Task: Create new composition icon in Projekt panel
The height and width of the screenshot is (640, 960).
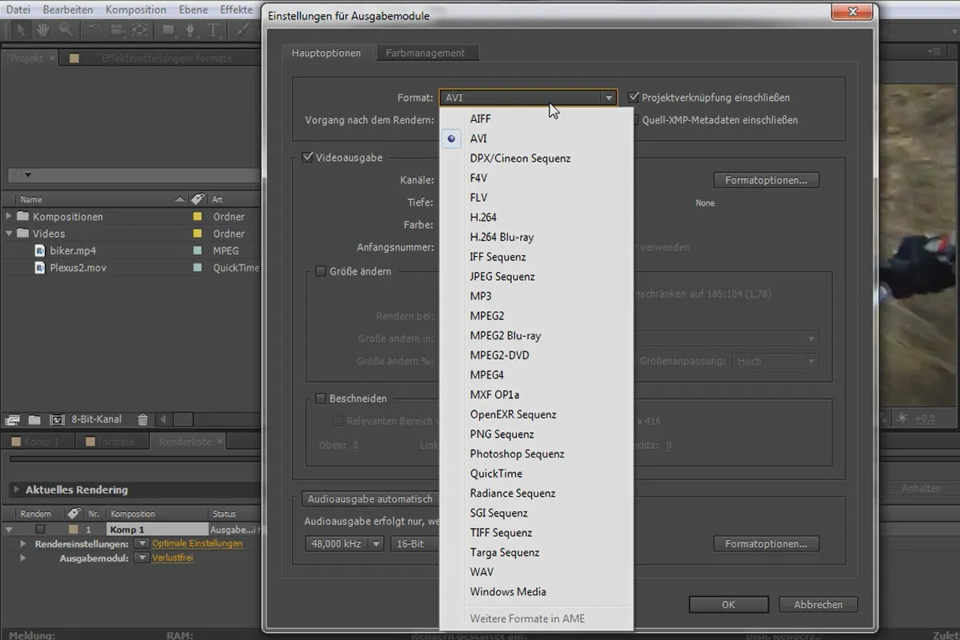Action: coord(57,419)
